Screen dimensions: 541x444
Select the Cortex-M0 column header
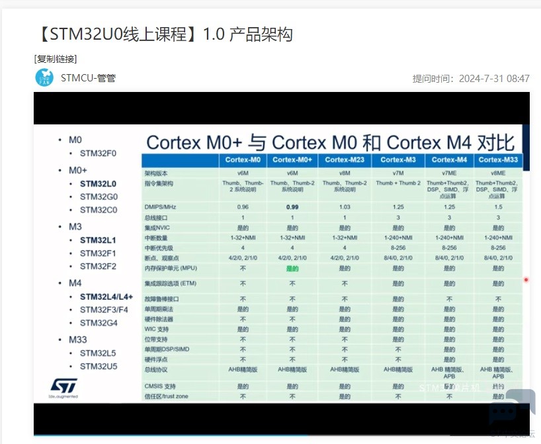(x=243, y=159)
